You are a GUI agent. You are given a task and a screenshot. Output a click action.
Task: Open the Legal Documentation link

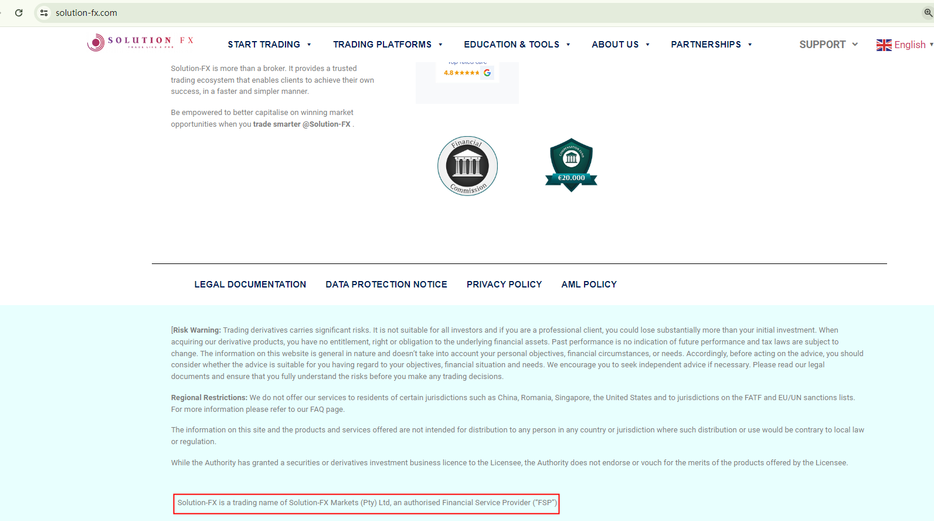tap(250, 285)
